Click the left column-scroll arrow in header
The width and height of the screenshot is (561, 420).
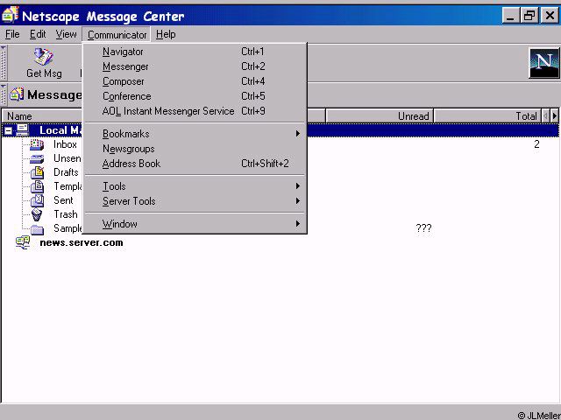pos(545,116)
